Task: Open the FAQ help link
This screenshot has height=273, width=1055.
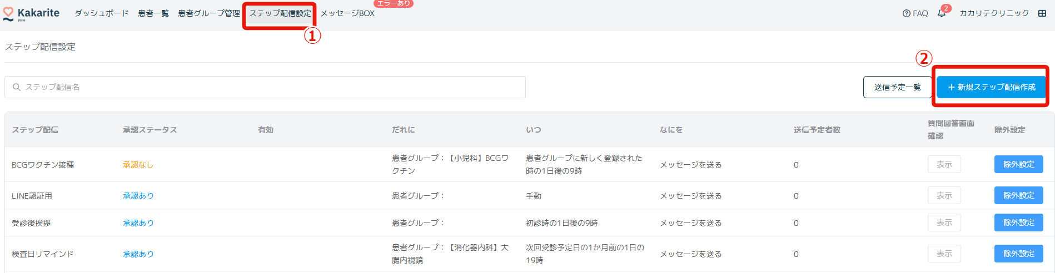Action: 915,13
